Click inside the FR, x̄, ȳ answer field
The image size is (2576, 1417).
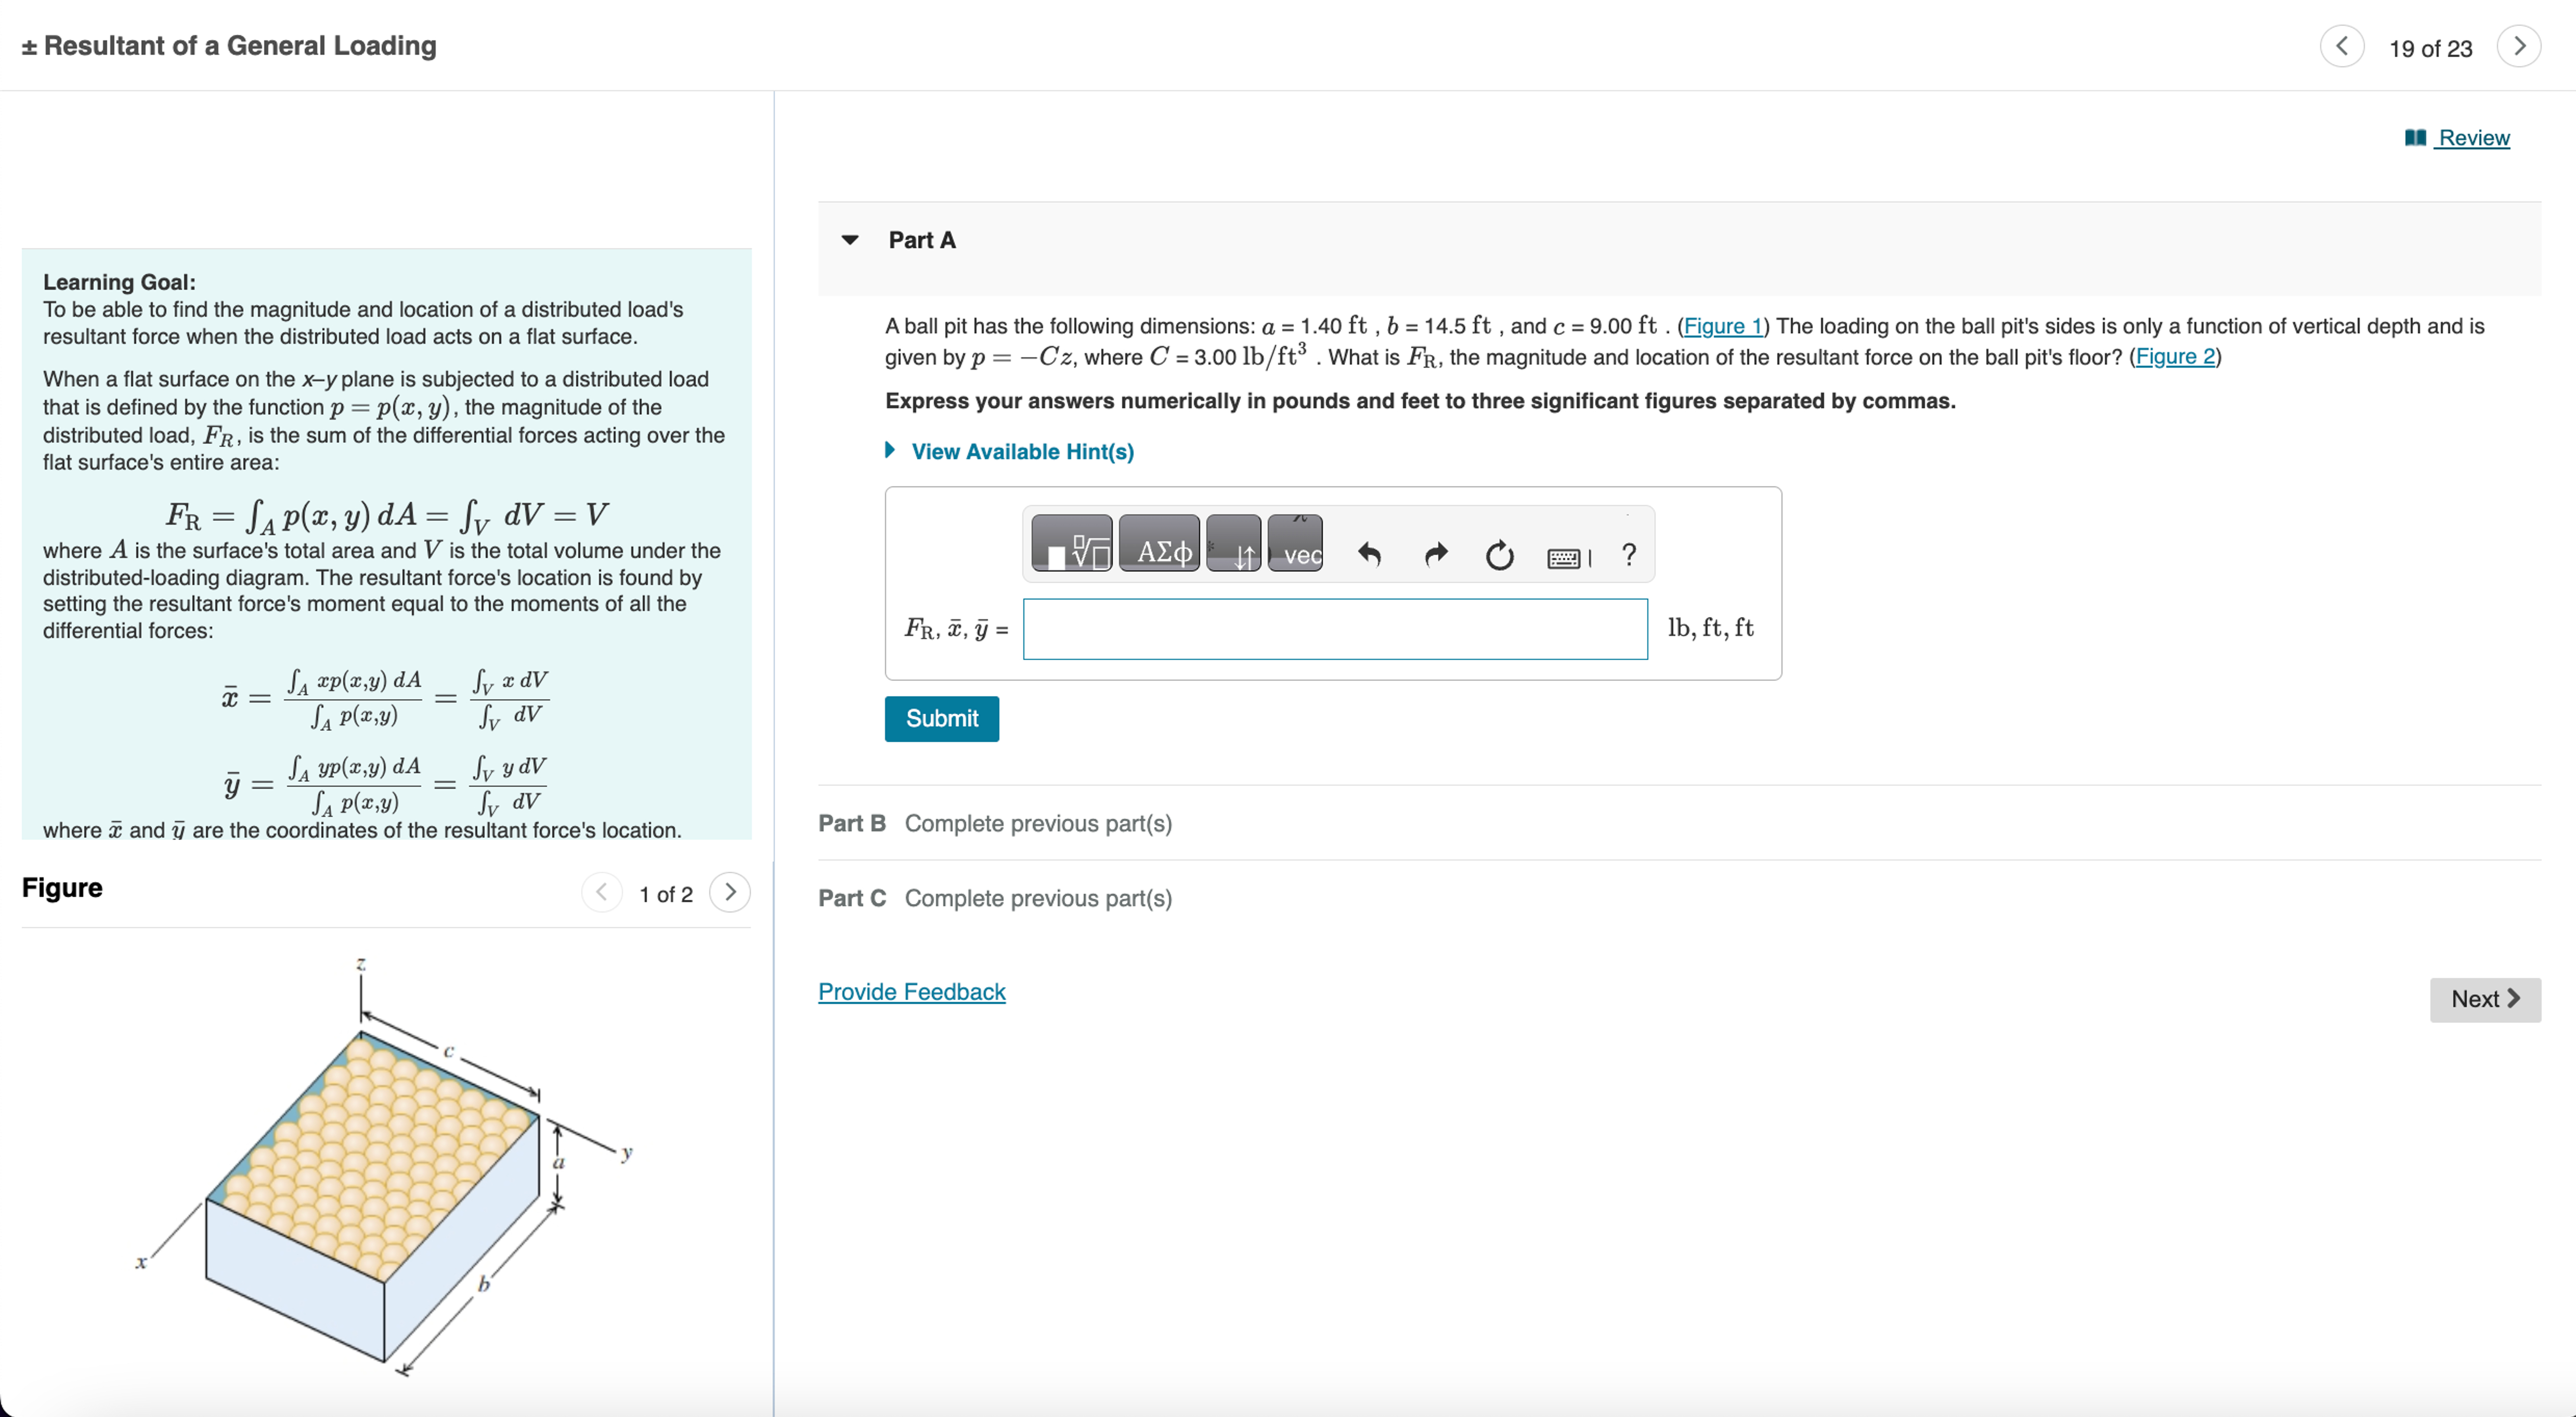click(x=1334, y=629)
